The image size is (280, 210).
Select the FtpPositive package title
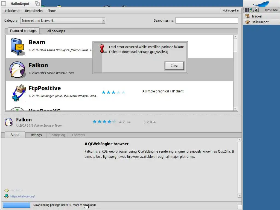coord(45,88)
